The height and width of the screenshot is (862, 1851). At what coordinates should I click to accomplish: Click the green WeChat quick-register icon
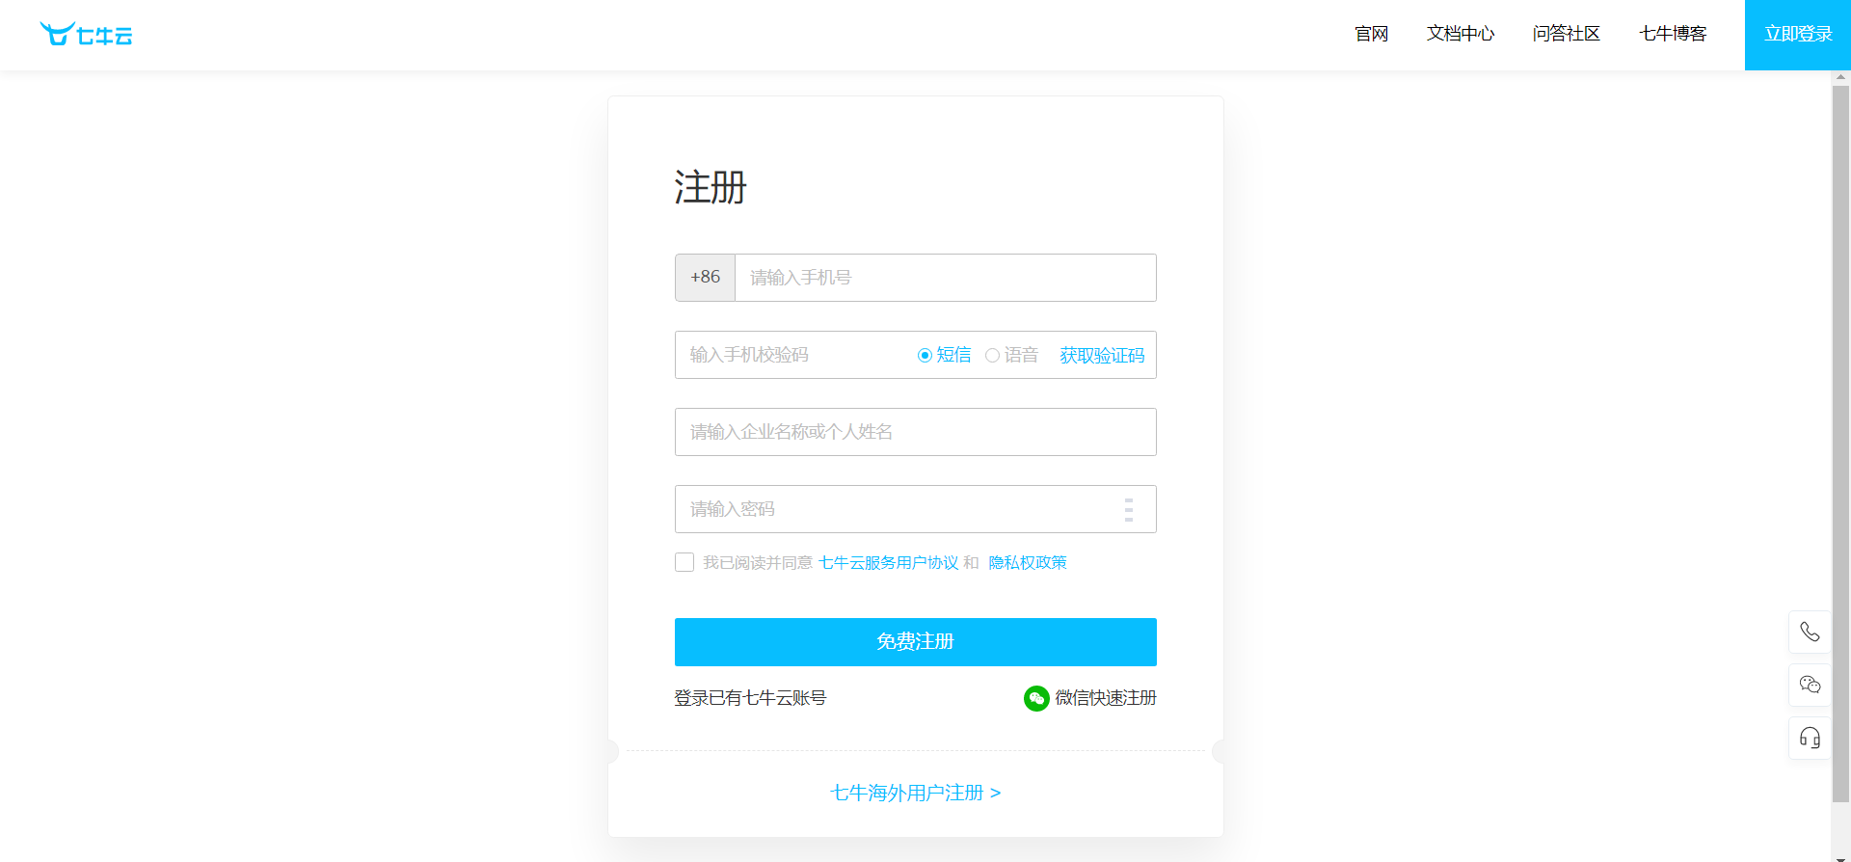(1036, 698)
